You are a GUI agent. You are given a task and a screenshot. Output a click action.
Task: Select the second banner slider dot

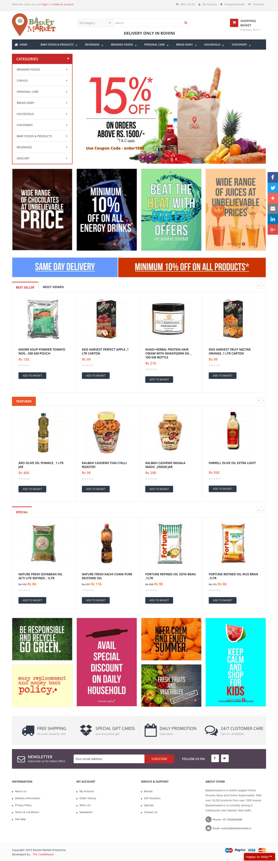tap(176, 159)
